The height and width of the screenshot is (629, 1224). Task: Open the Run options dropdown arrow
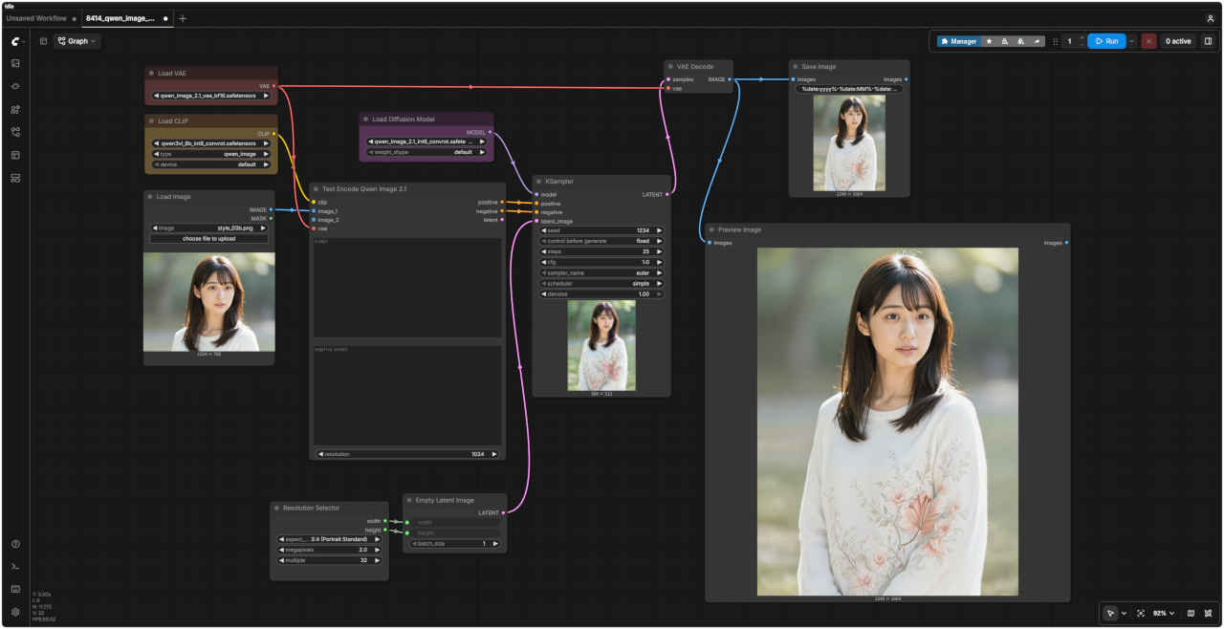1131,41
